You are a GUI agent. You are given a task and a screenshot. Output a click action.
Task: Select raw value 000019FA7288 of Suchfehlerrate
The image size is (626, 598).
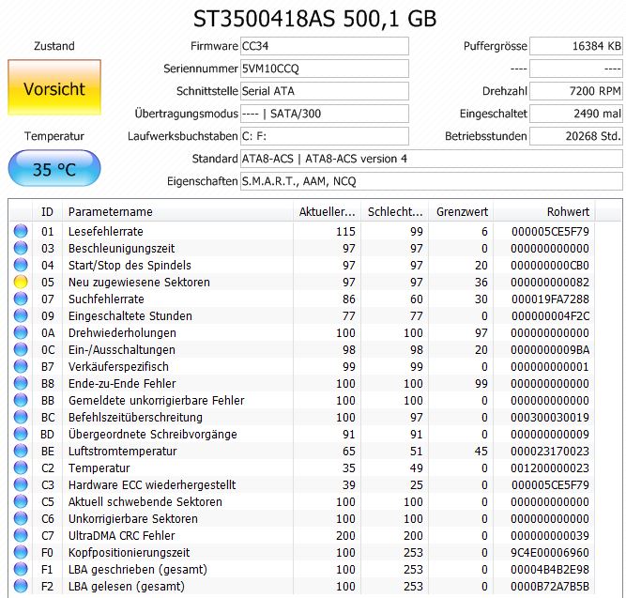pyautogui.click(x=550, y=299)
